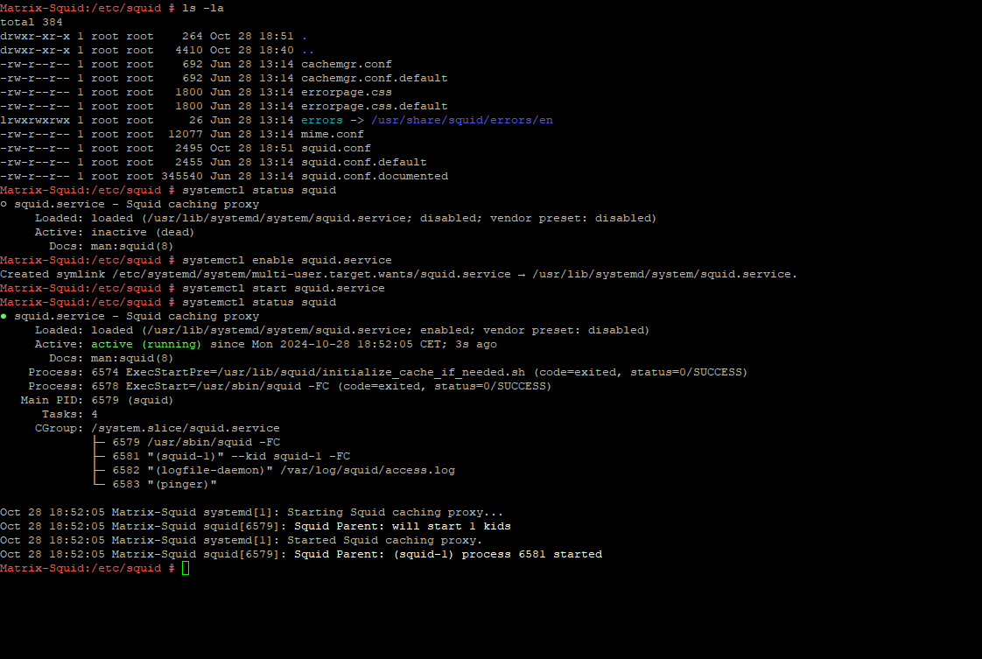Viewport: 982px width, 659px height.
Task: Click 'systemctl start squid.service' command
Action: (x=284, y=288)
